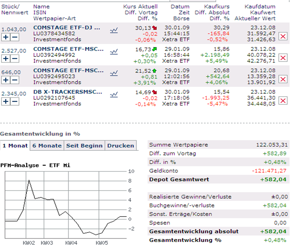Click the Drucken button
The image size is (290, 245).
(121, 146)
